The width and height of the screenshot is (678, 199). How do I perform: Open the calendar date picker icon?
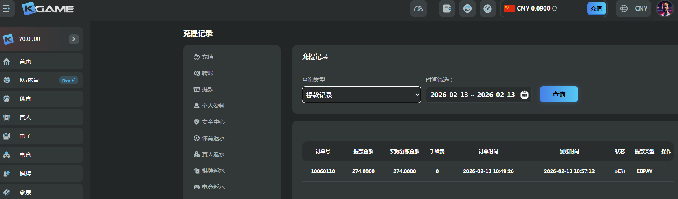click(524, 95)
